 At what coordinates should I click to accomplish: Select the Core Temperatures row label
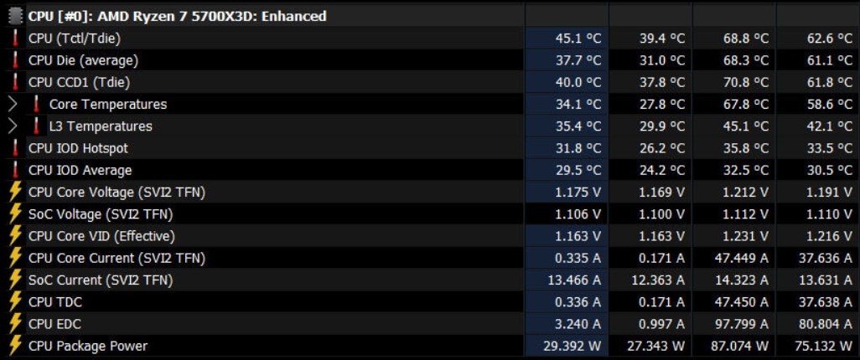point(108,104)
